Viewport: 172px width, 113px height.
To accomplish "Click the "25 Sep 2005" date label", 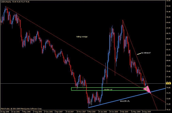I will tap(5, 112).
